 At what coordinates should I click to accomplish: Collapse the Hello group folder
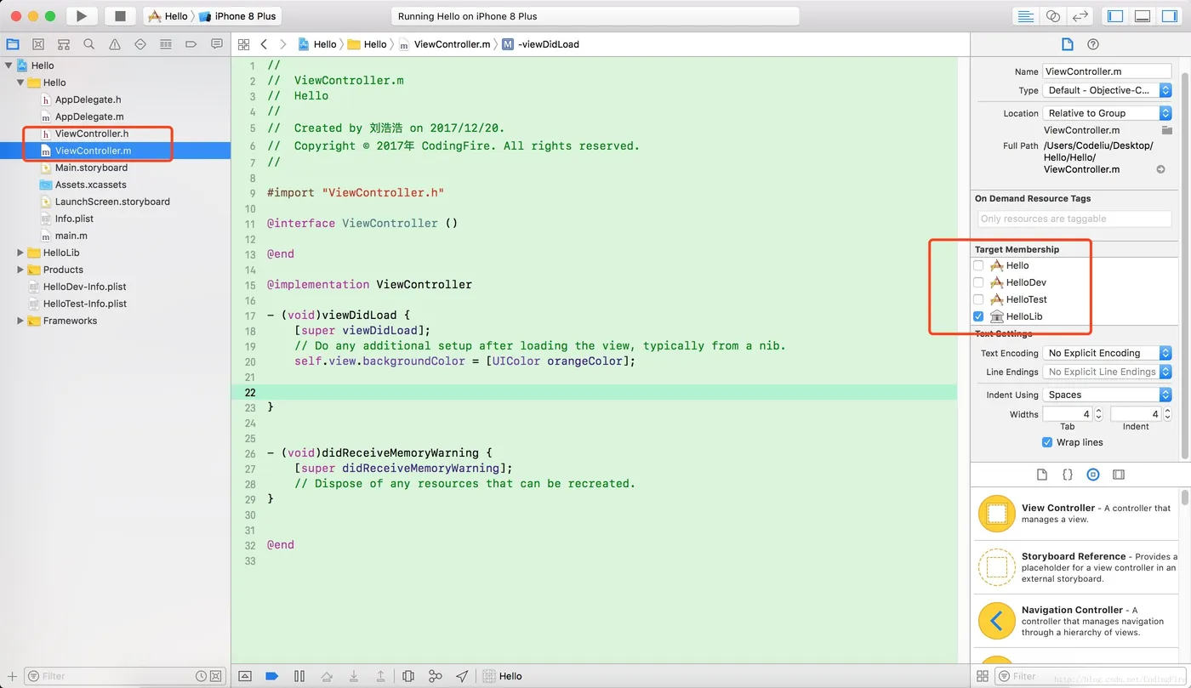[20, 82]
